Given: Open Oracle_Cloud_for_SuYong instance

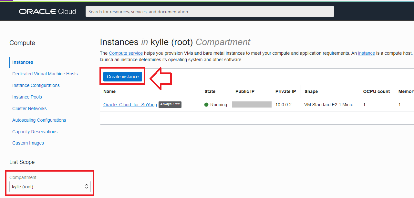Looking at the screenshot, I should (x=130, y=105).
